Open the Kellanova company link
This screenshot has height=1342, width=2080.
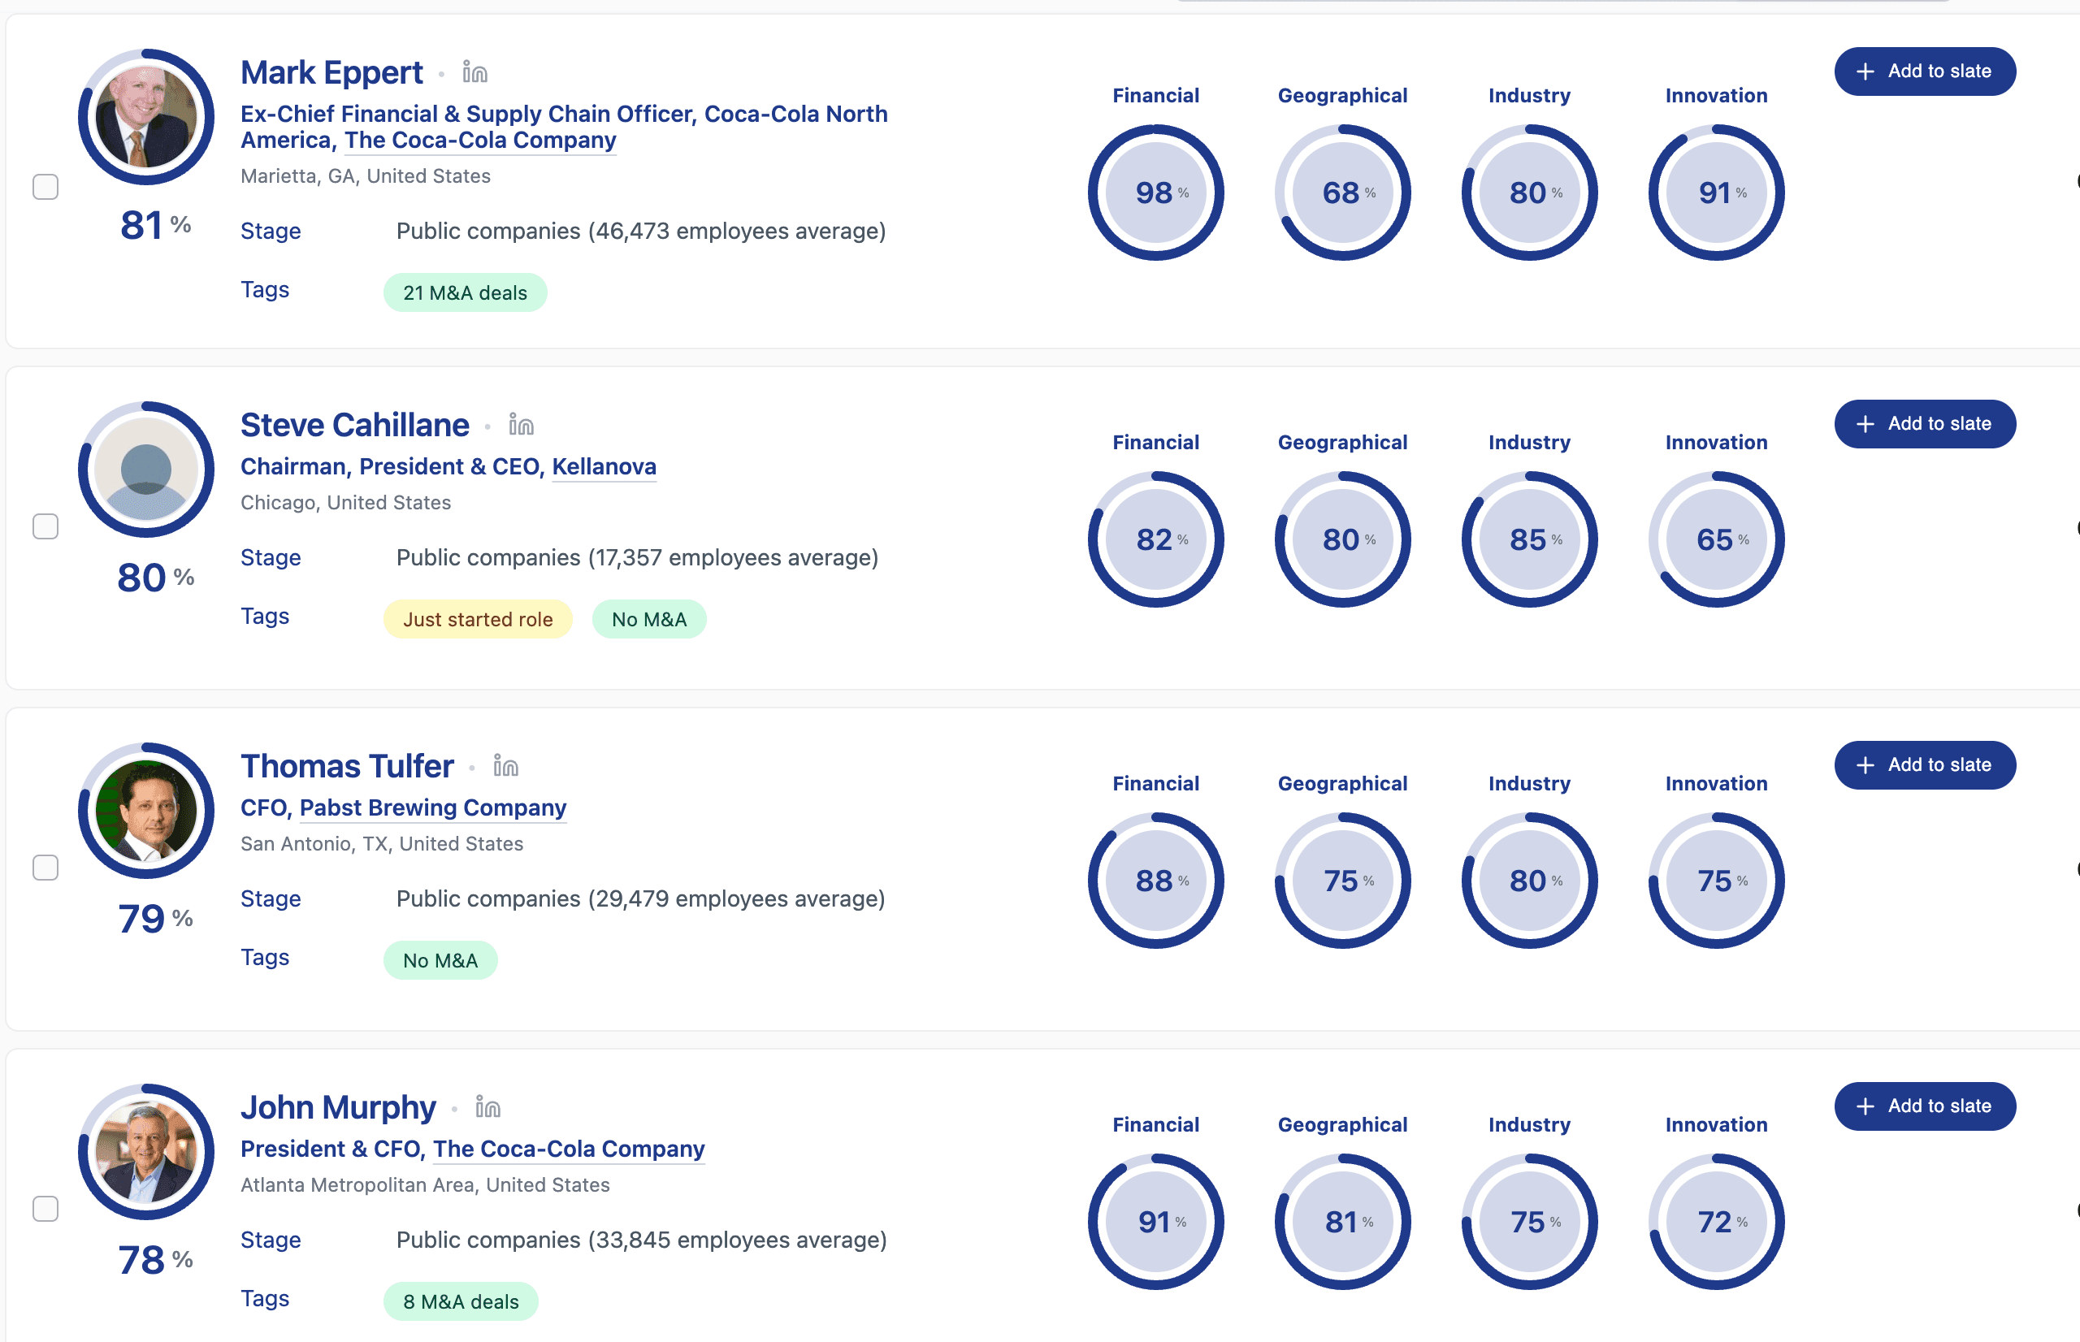604,467
